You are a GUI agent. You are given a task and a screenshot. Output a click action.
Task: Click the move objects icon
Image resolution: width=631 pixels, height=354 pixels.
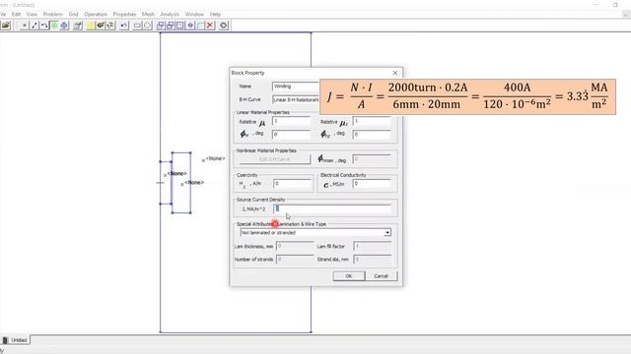pyautogui.click(x=161, y=26)
